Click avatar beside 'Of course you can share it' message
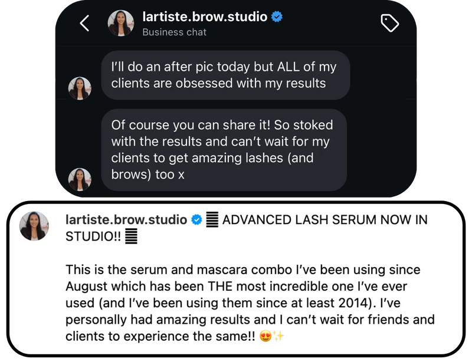Screen dimensions: 472x362 pyautogui.click(x=80, y=179)
